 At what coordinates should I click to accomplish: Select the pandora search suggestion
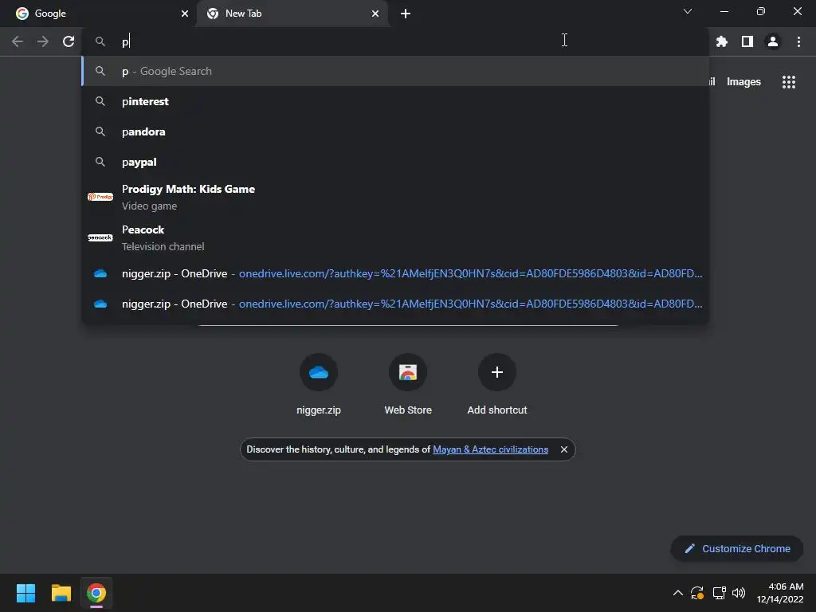(395, 131)
